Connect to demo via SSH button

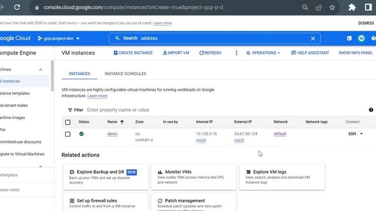point(352,134)
